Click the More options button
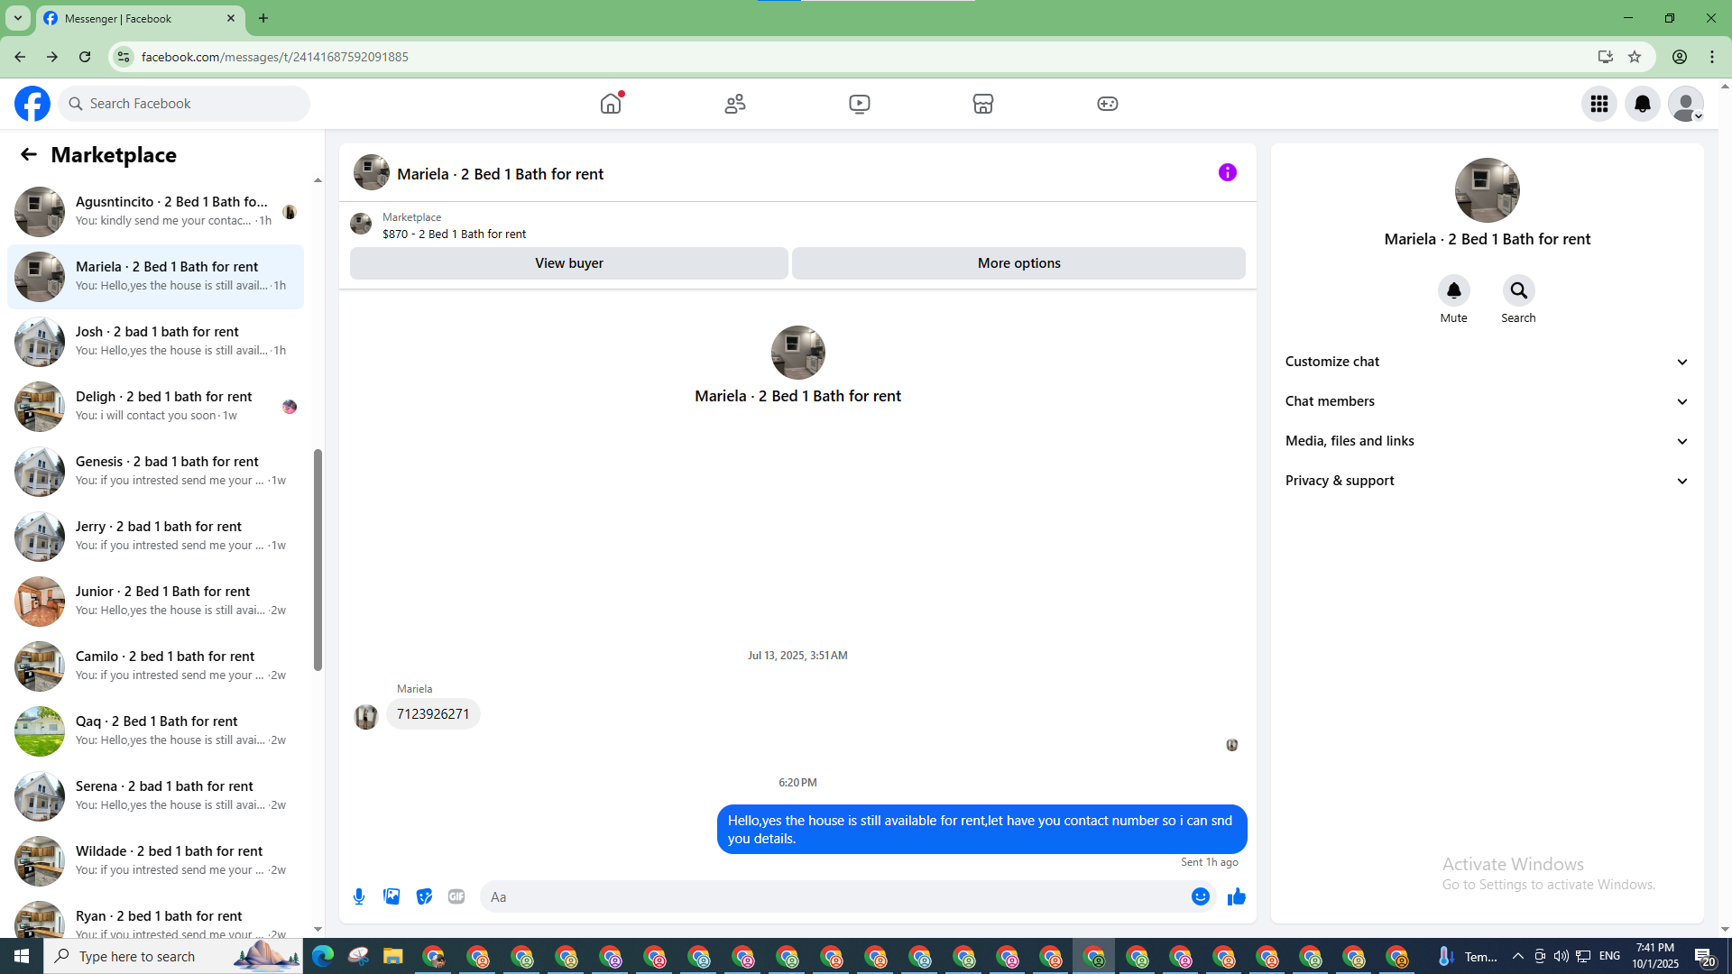The height and width of the screenshot is (974, 1732). pos(1019,263)
